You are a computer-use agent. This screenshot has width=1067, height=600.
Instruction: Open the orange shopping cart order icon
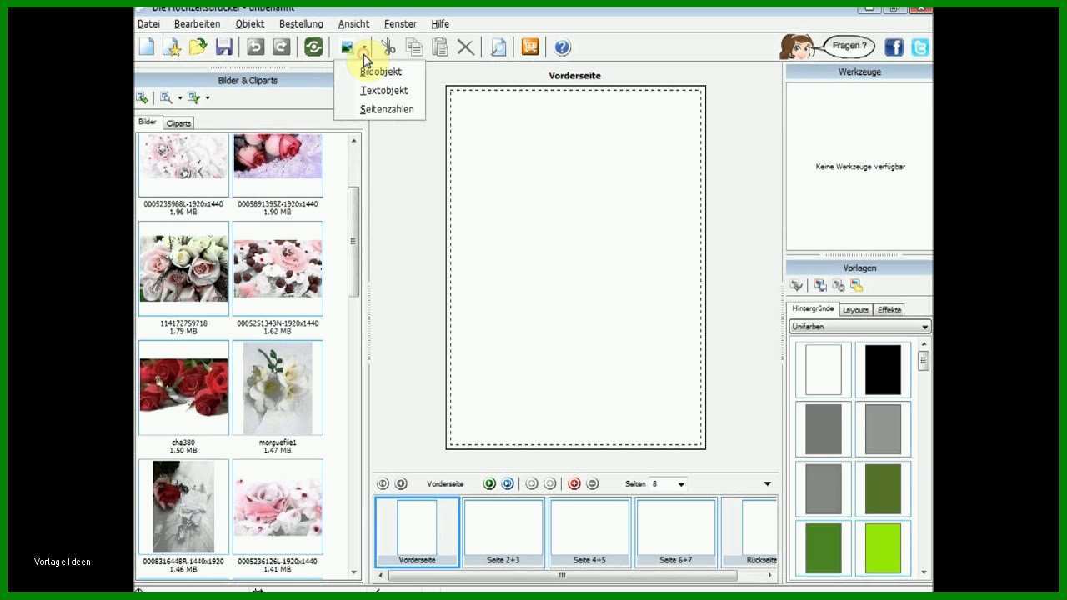click(x=530, y=47)
